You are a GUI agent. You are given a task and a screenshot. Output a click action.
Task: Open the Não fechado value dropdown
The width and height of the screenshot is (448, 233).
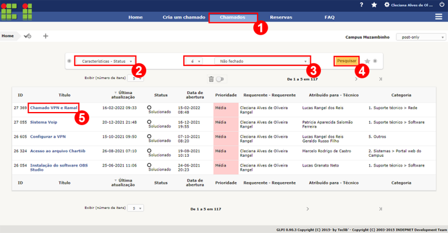pos(262,61)
